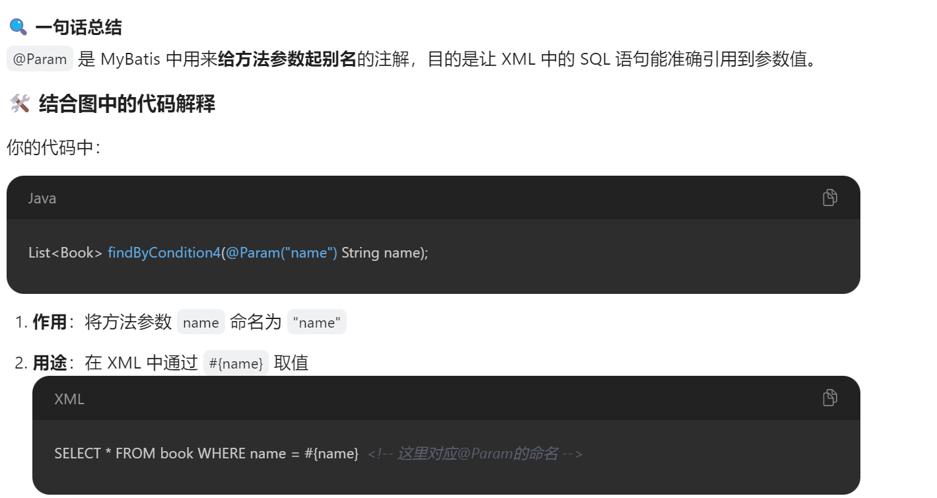Click the hammer and wrench emoji
Screen dimensions: 937x498
point(20,104)
